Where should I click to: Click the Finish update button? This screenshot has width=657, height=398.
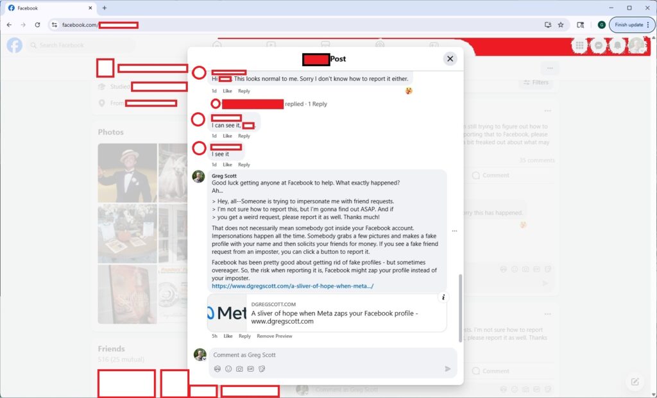click(627, 24)
